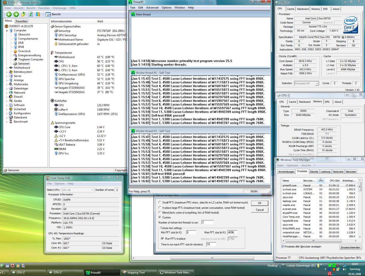Screen dimensions: 365x276
Task: Open Snipping Tool from the taskbar
Action: click(x=139, y=272)
